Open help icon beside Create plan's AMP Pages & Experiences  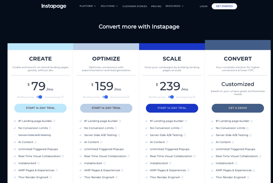tap(57, 170)
